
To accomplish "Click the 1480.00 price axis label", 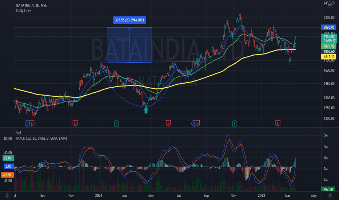I will pos(329,84).
